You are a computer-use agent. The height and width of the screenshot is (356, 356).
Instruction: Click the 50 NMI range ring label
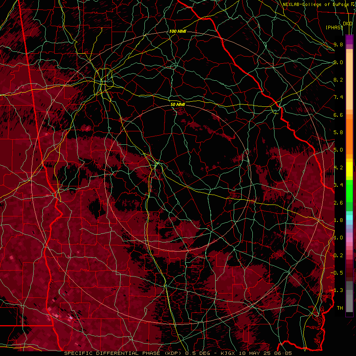coord(178,104)
